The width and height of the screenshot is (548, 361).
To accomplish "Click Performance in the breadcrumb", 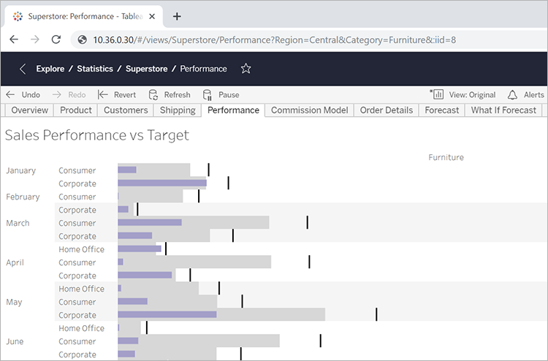I will pyautogui.click(x=203, y=69).
